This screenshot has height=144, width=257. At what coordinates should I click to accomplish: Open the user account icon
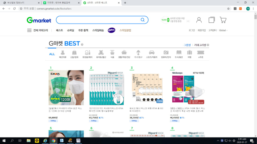[199, 20]
